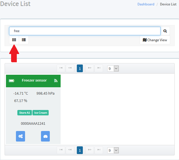Go to first page in bottom paginator
The height and width of the screenshot is (160, 179).
[61, 150]
